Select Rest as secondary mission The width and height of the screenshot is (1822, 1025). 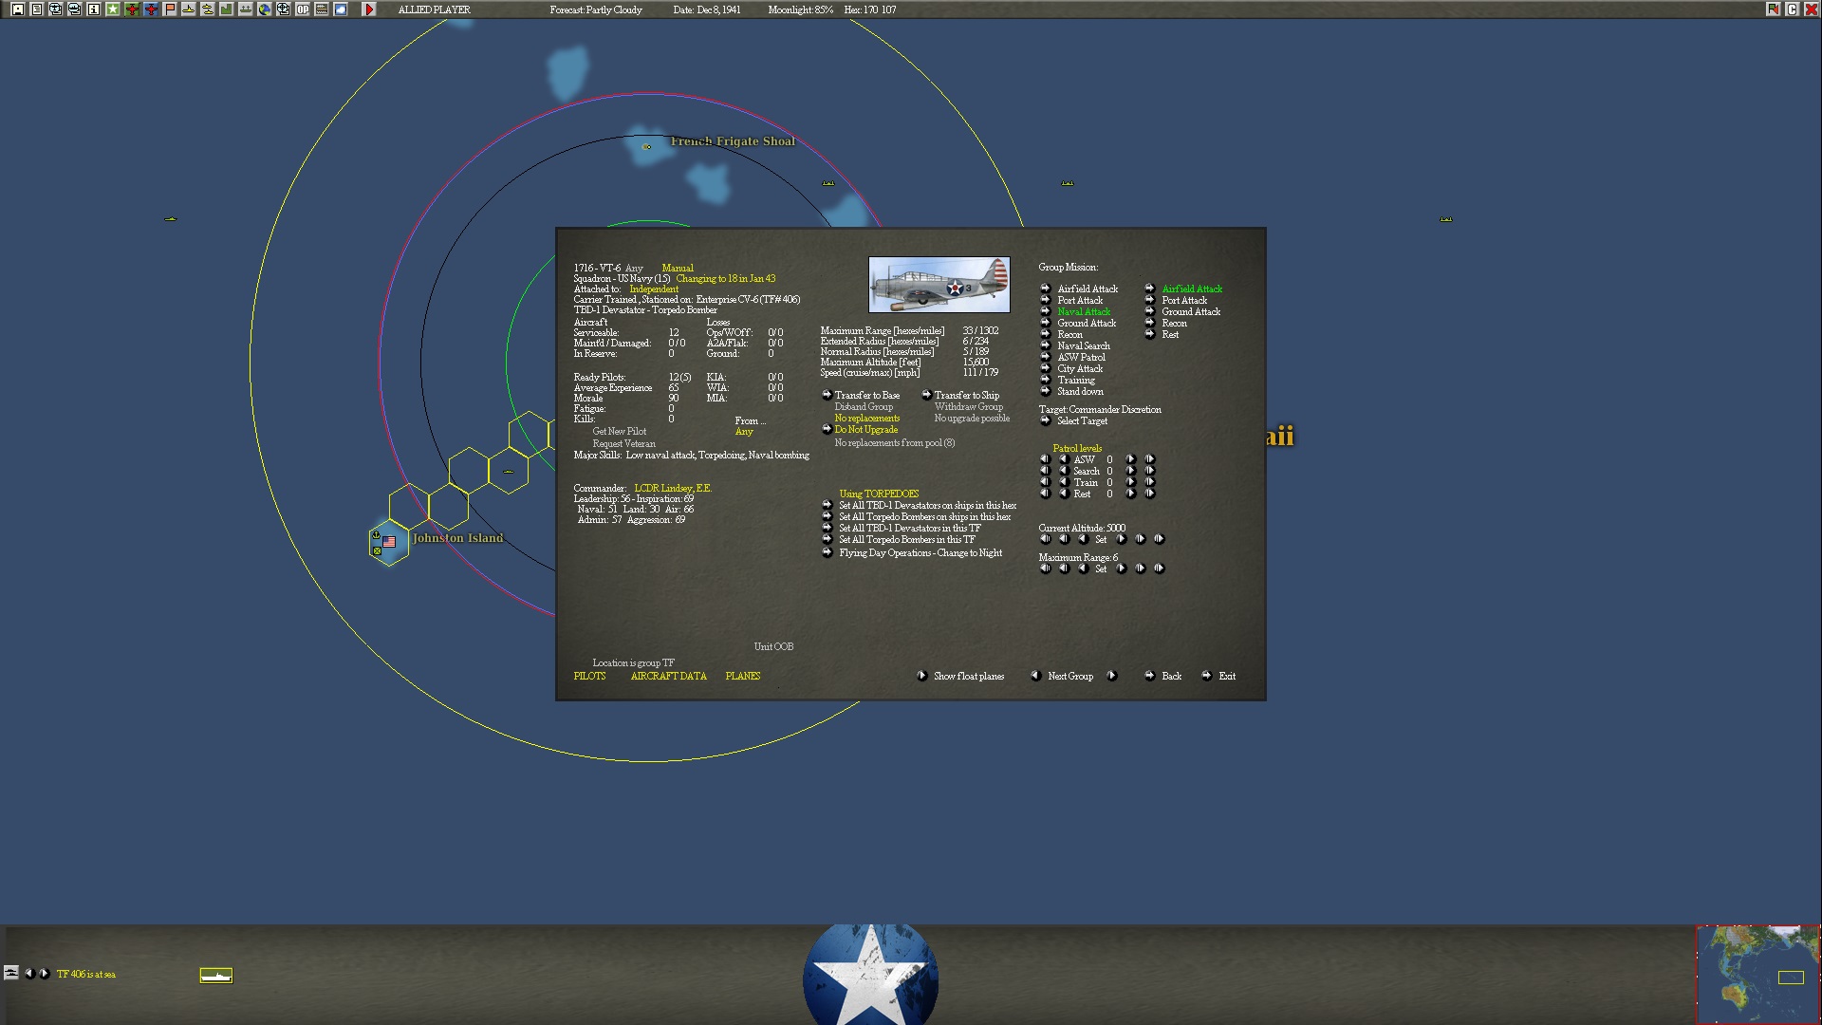point(1170,335)
